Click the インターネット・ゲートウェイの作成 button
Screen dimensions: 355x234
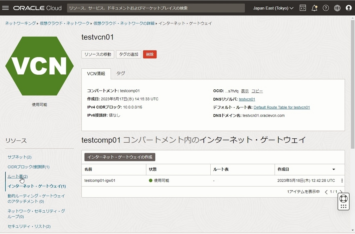point(119,157)
